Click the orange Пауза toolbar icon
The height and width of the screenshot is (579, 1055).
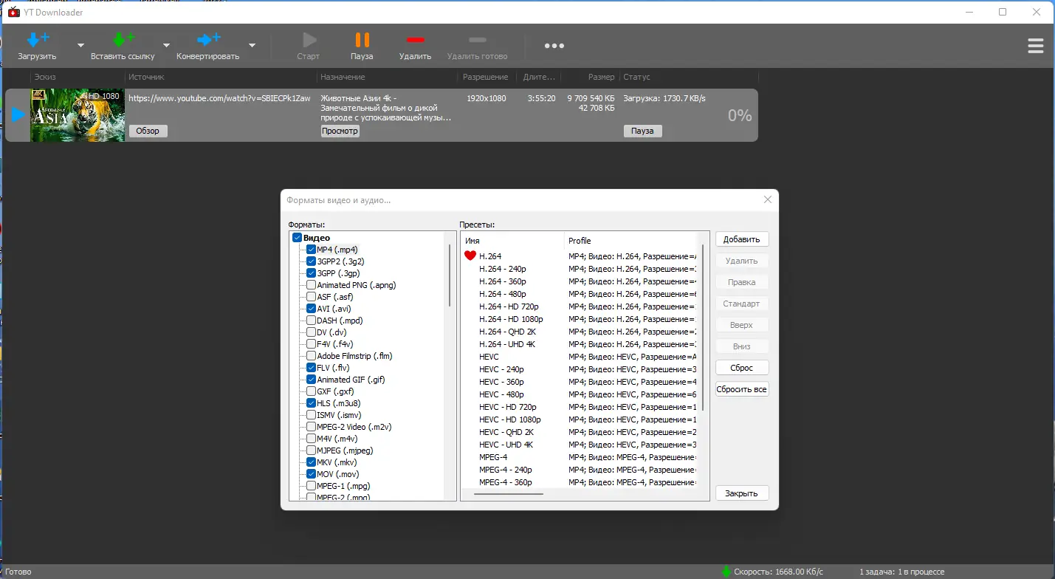coord(362,39)
